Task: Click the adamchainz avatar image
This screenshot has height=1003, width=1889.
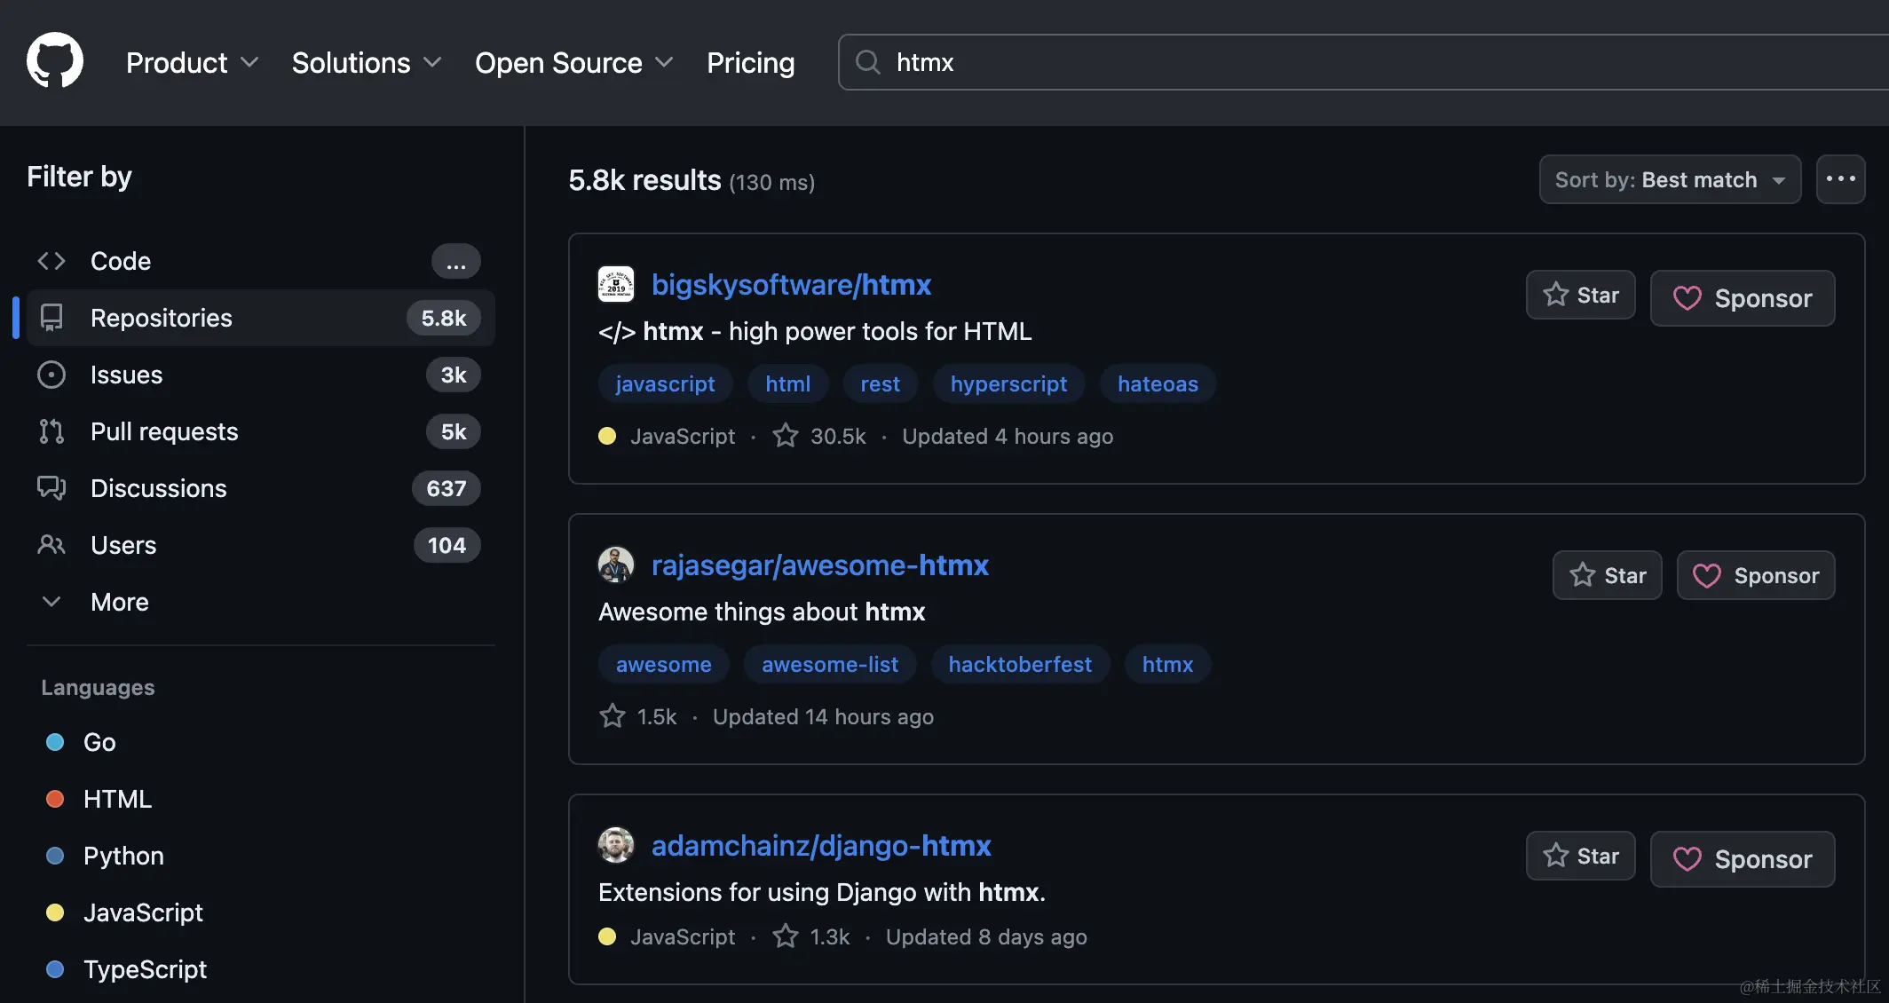Action: (616, 845)
